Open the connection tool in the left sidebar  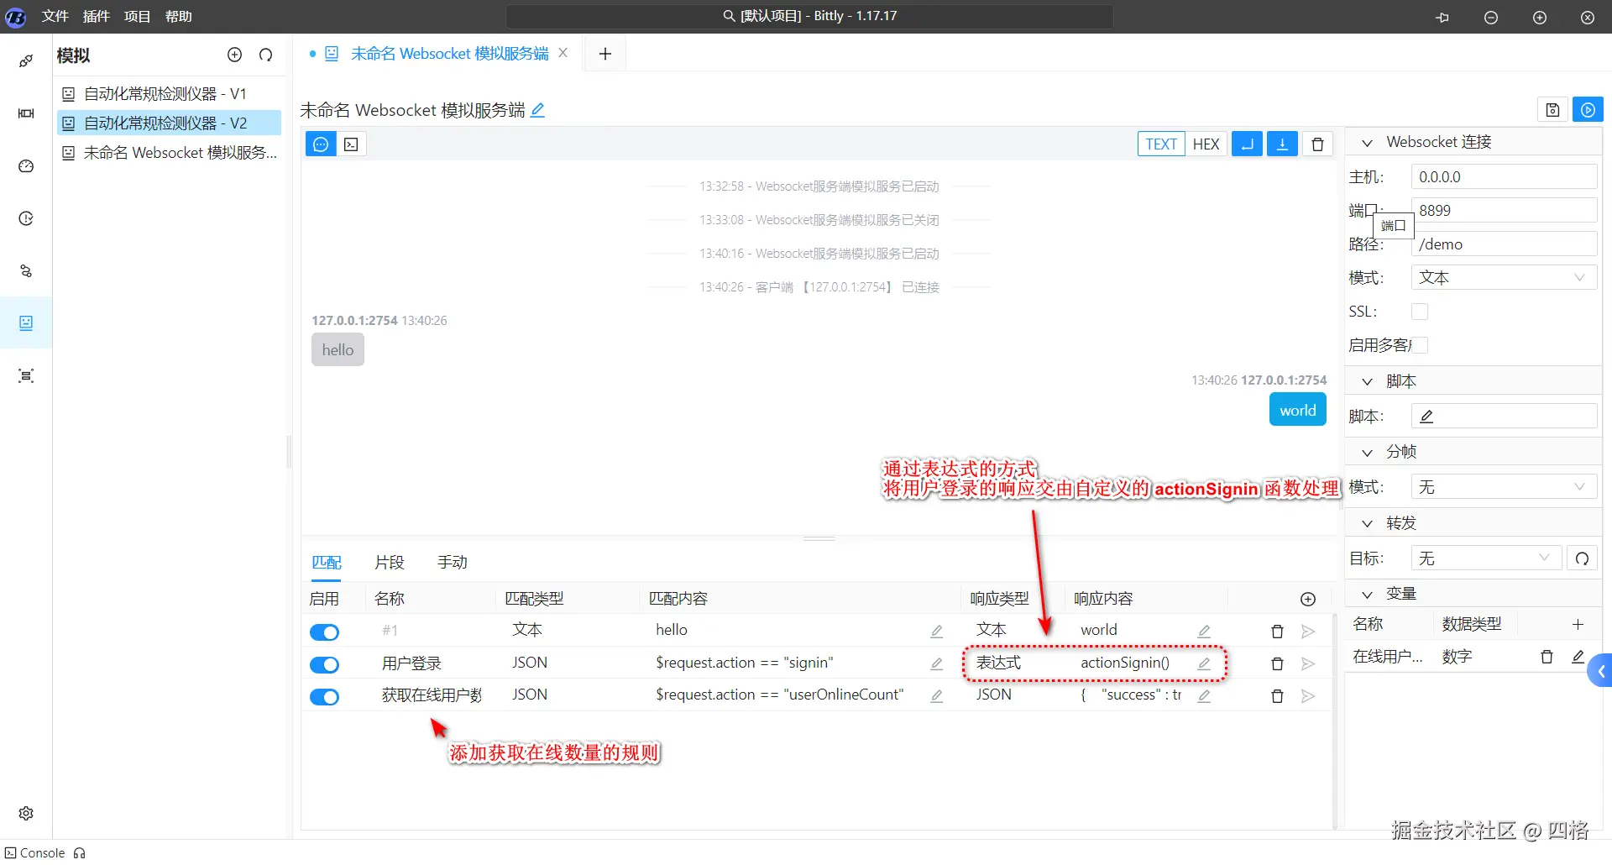(26, 60)
